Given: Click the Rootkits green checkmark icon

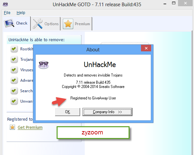Looking at the screenshot, I should coord(14,49).
